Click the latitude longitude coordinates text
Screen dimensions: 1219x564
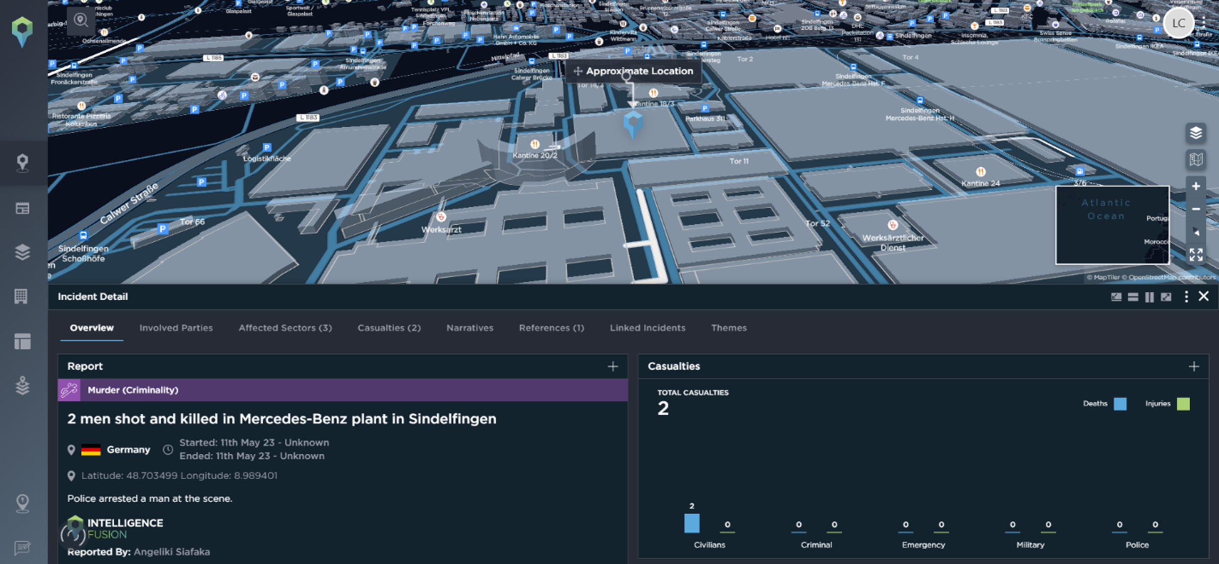pos(179,475)
